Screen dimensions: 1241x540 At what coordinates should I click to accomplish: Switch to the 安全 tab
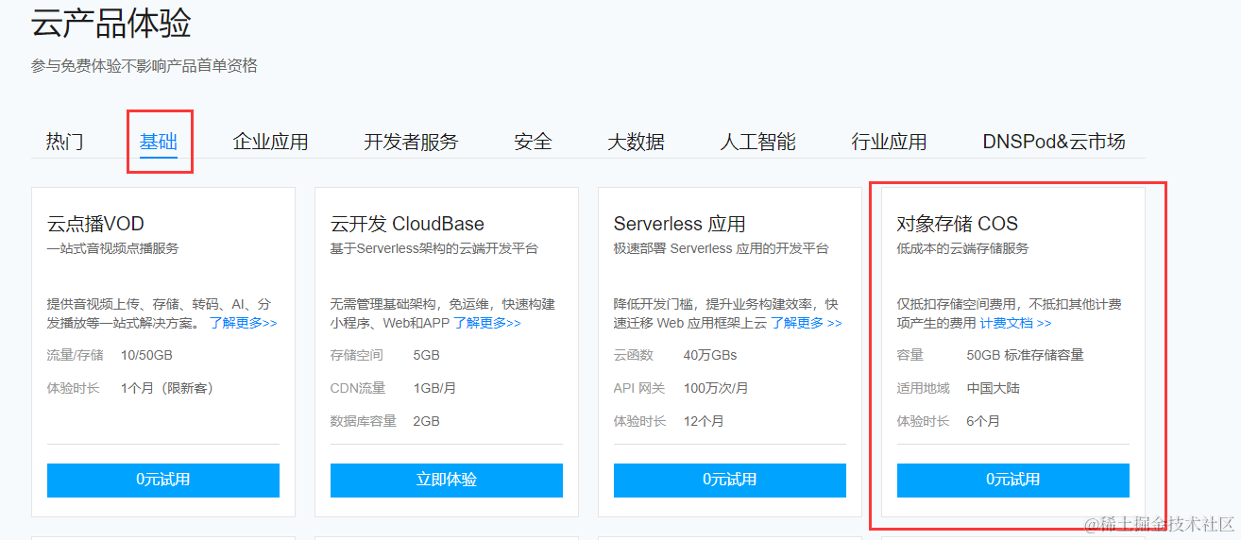coord(533,142)
